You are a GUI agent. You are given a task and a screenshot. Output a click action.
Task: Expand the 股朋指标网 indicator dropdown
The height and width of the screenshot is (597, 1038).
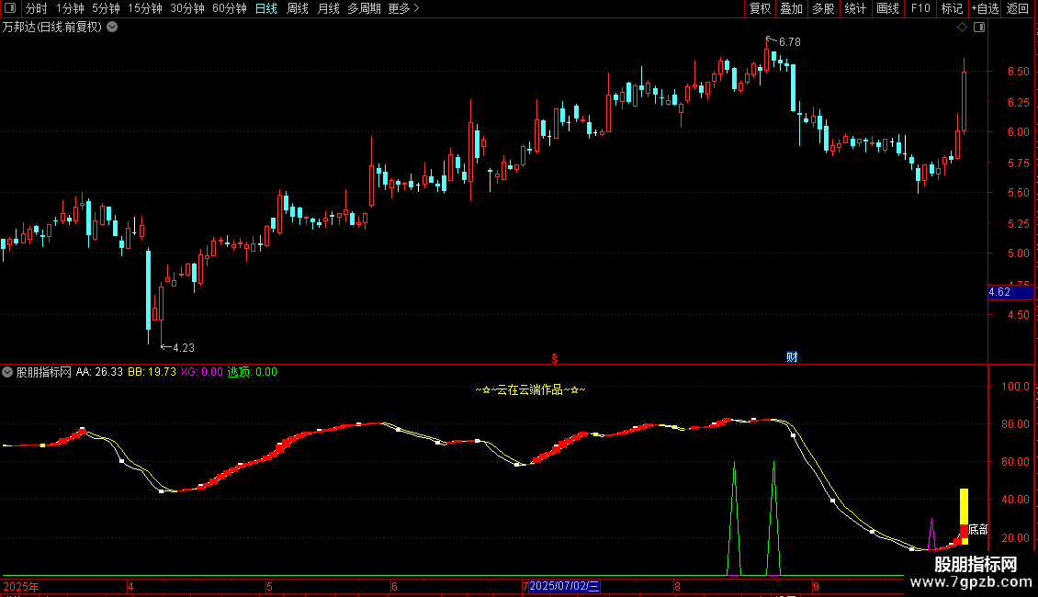click(7, 372)
